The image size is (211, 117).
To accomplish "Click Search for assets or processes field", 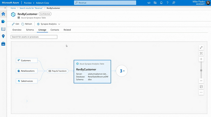I will pos(34,37).
